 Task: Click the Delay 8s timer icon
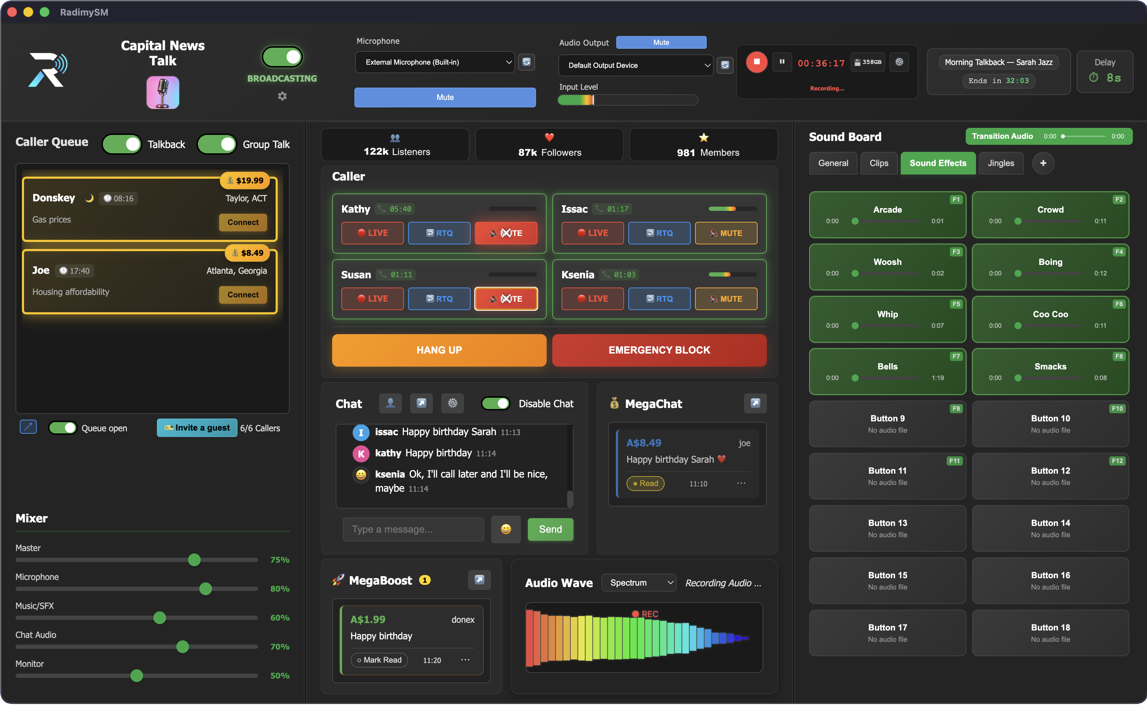(x=1093, y=77)
